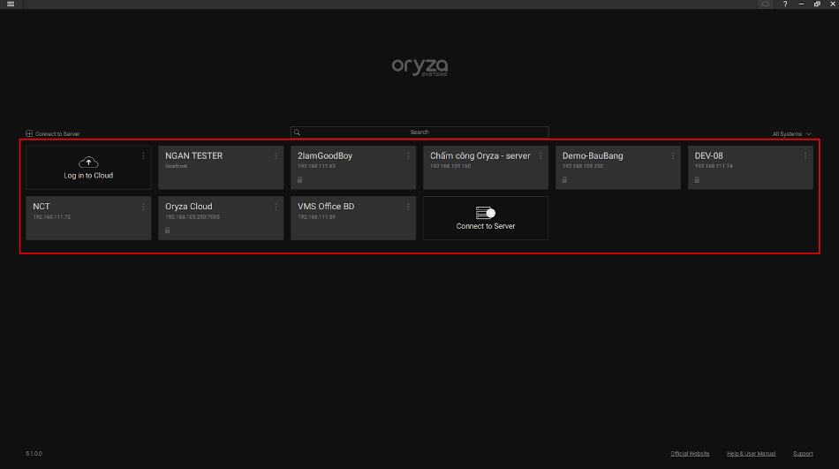Click the search magnifier icon
Viewport: 839px width, 469px height.
click(x=297, y=132)
